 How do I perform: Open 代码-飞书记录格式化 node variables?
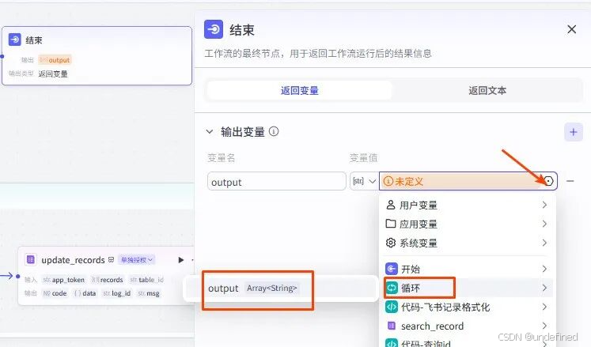[466, 307]
